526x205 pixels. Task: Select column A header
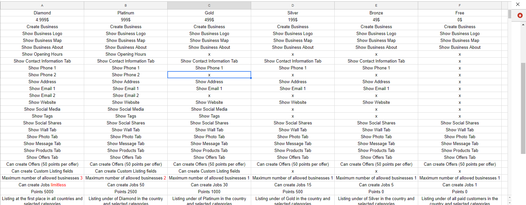point(42,5)
